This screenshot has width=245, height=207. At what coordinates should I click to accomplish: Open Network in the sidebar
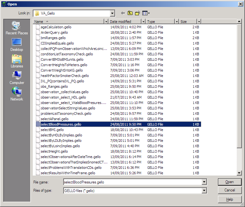click(x=17, y=94)
